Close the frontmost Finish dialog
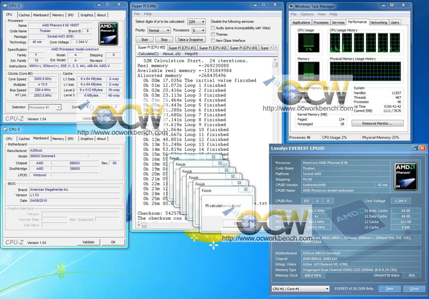 tap(246, 189)
